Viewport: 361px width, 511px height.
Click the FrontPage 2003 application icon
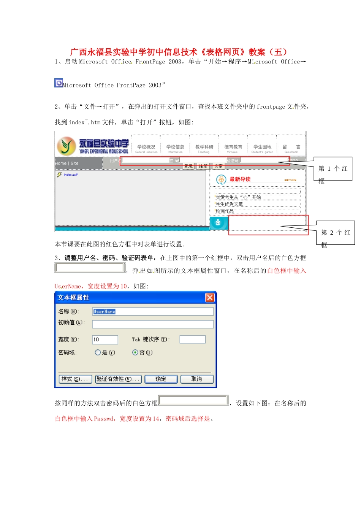click(x=59, y=83)
